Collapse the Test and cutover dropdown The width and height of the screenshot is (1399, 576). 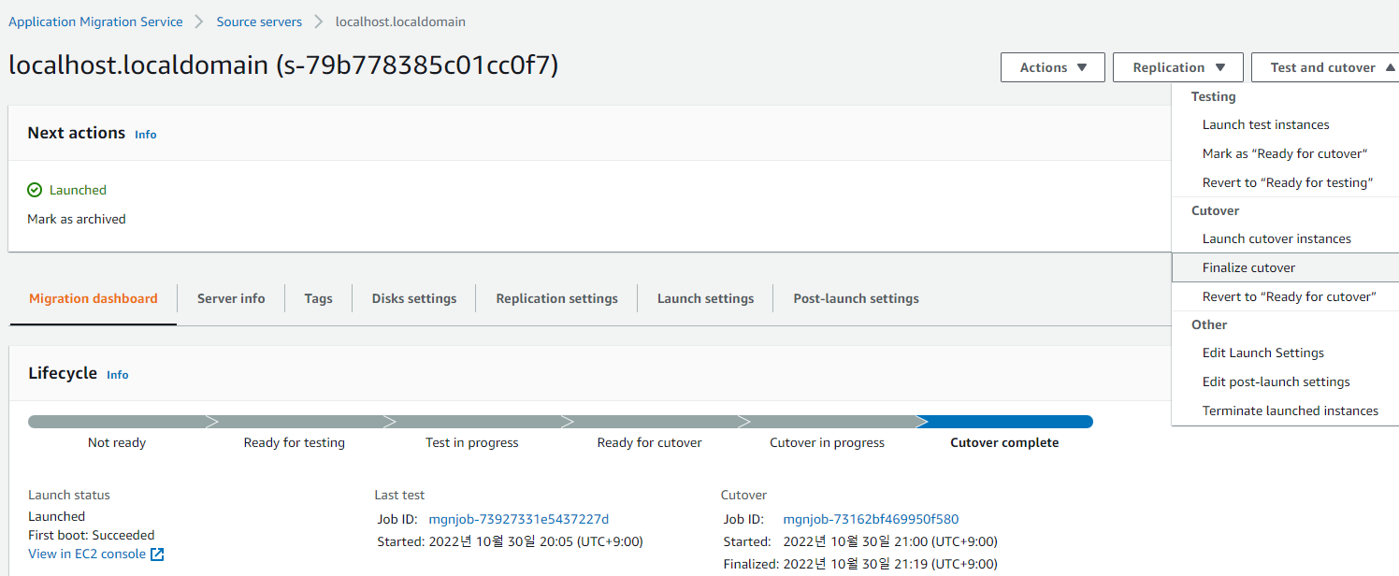click(x=1325, y=67)
